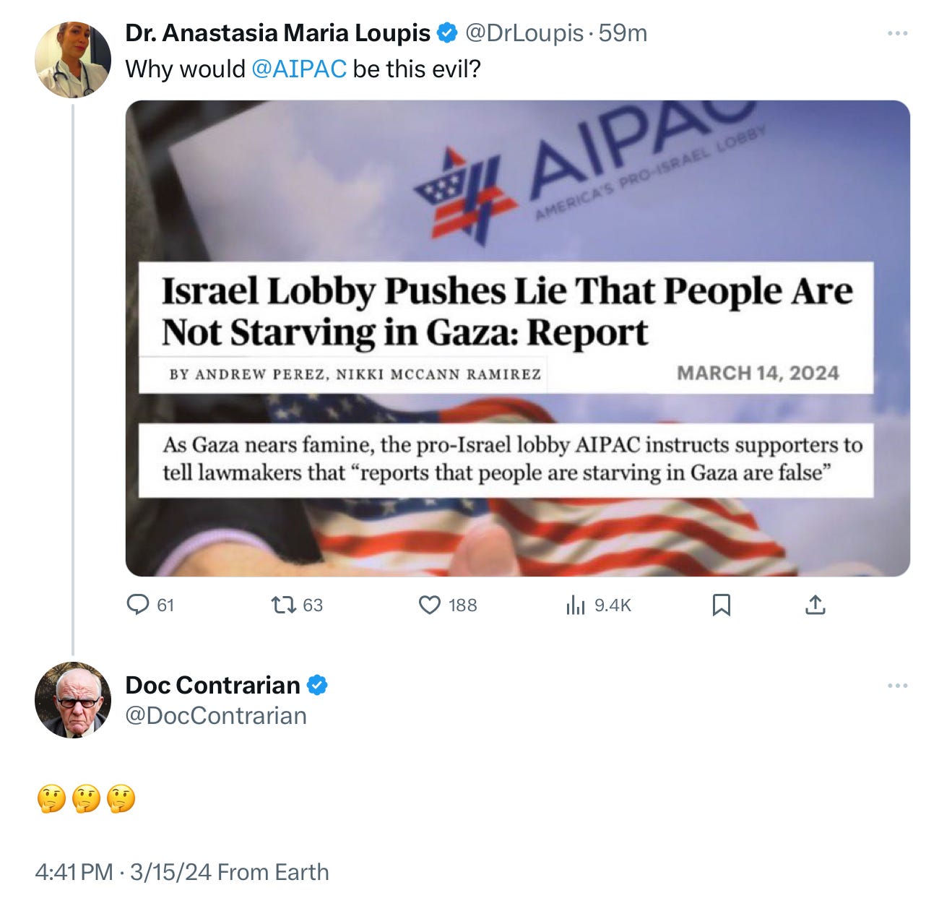
Task: Share the tweet with the upload arrow icon
Action: 815,605
